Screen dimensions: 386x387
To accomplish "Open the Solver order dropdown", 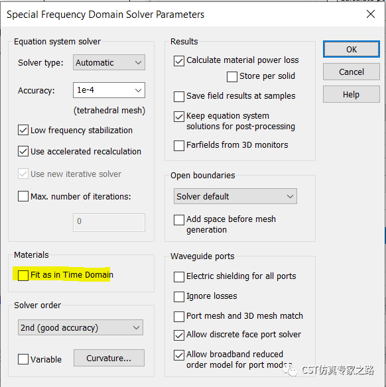I will [x=80, y=327].
